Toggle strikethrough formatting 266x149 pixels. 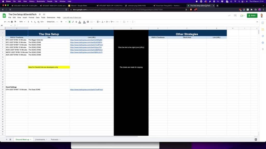tap(76, 22)
